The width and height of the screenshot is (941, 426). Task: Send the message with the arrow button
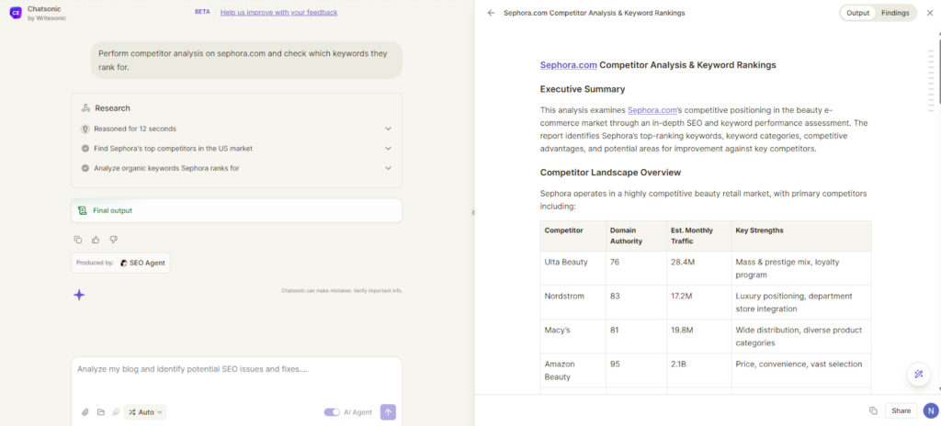[x=389, y=412]
